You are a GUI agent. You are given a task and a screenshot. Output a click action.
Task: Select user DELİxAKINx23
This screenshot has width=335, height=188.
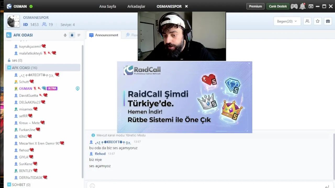tap(30, 102)
